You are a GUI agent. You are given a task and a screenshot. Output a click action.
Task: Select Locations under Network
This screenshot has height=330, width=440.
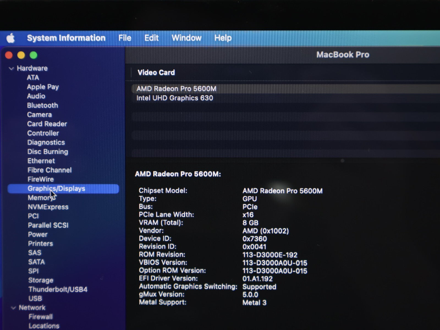[44, 326]
